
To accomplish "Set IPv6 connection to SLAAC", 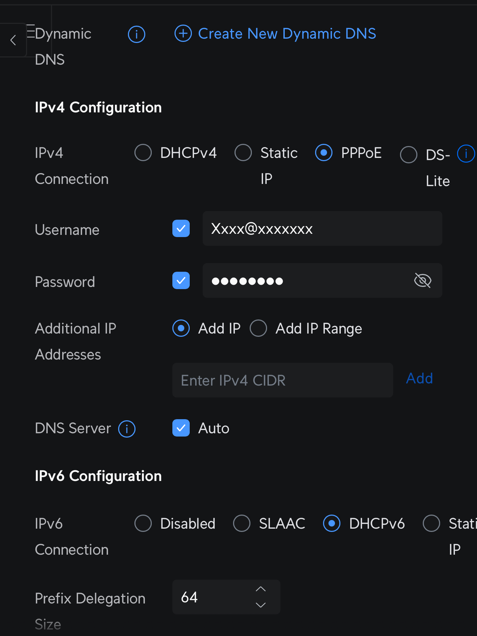I will (242, 523).
